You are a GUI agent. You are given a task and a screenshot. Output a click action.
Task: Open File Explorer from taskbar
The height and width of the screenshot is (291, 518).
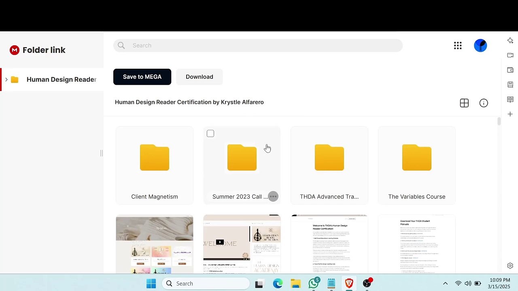[295, 284]
